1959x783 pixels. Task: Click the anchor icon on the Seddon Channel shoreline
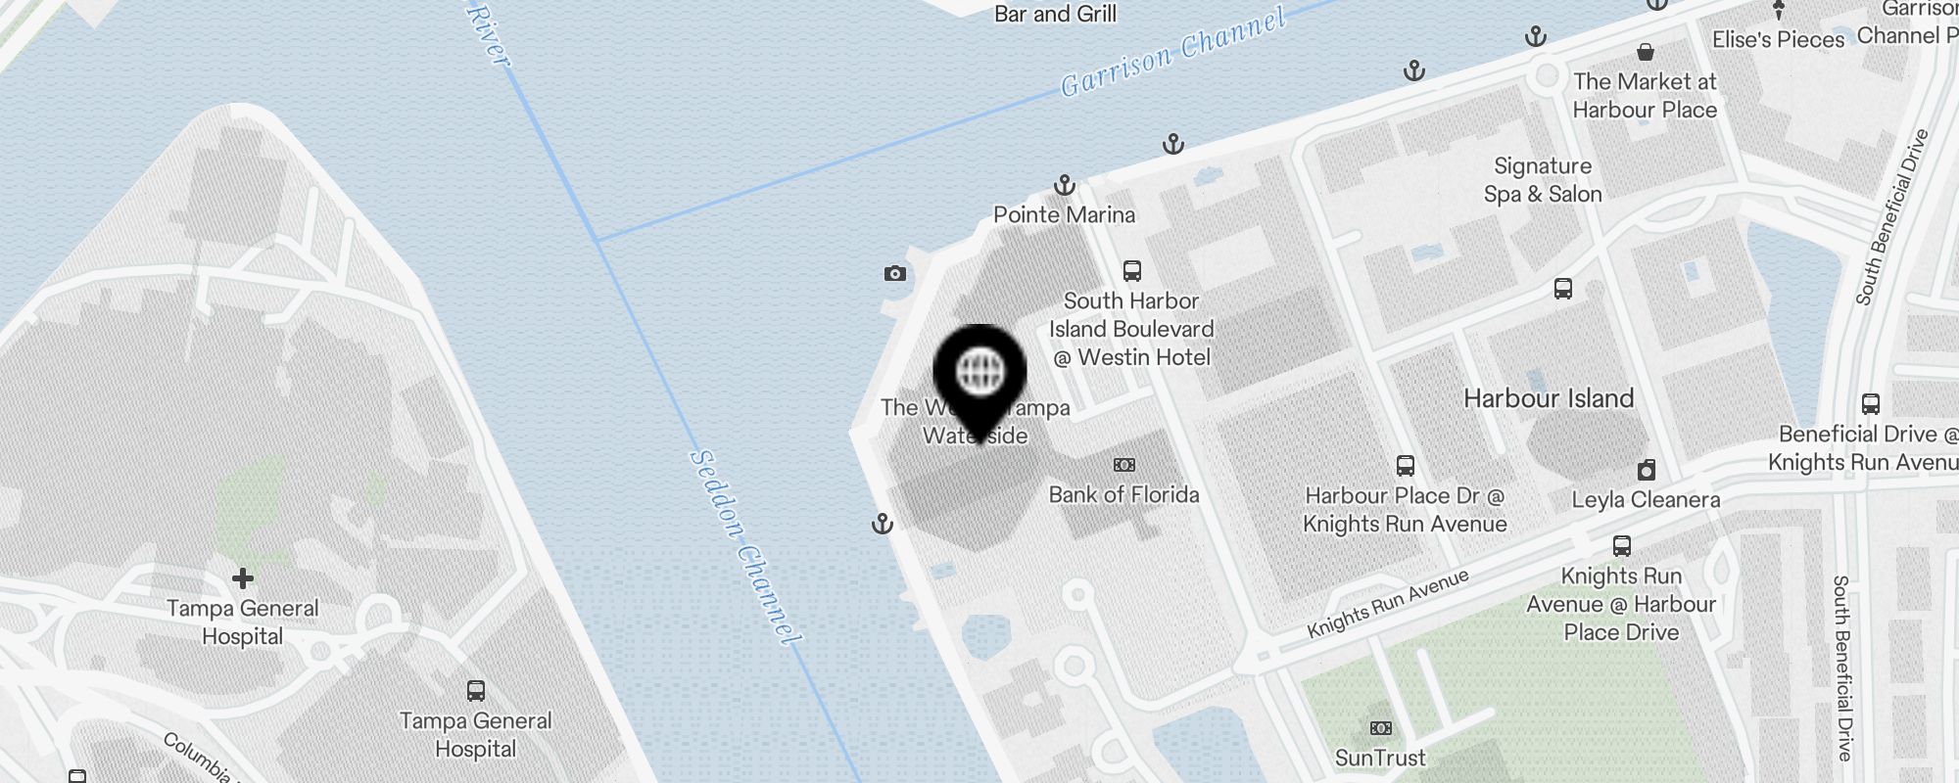[x=883, y=524]
